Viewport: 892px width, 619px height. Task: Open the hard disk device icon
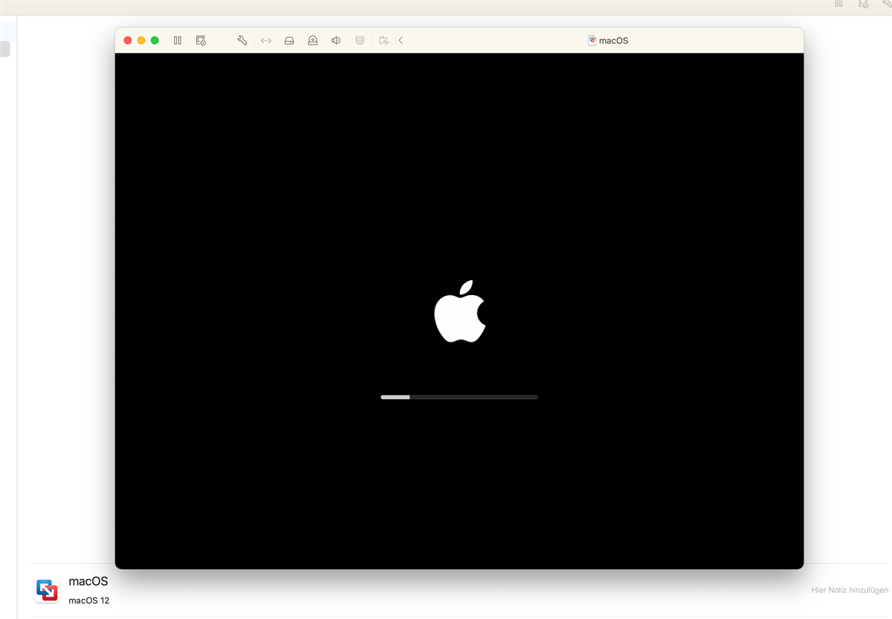pos(289,40)
